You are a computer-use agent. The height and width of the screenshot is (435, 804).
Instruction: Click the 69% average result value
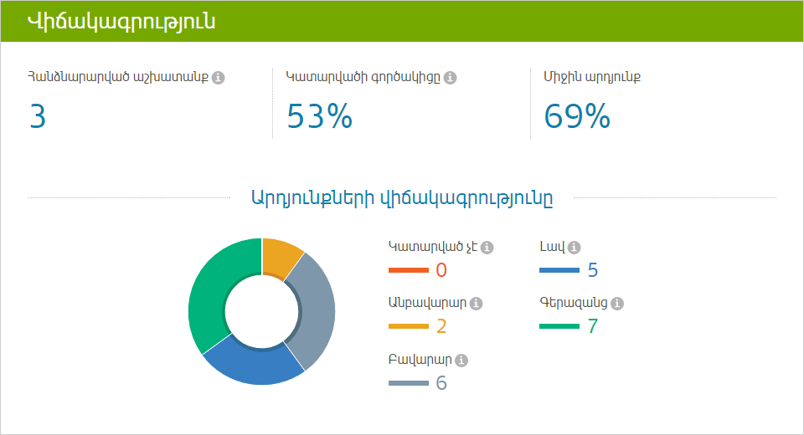pyautogui.click(x=577, y=115)
